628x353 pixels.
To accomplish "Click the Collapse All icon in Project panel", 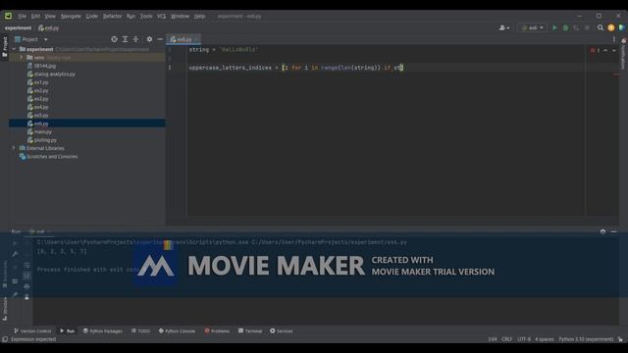I will pos(135,39).
